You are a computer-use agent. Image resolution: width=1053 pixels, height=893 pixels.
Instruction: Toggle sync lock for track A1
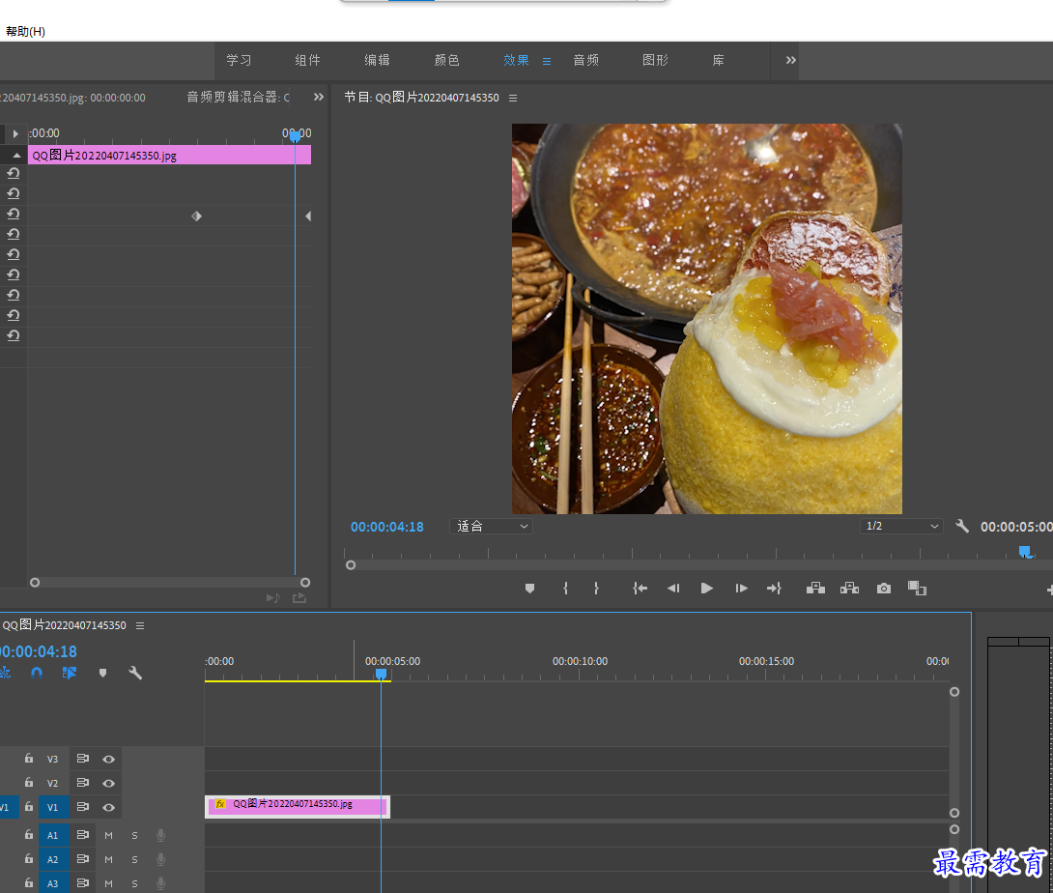tap(83, 835)
